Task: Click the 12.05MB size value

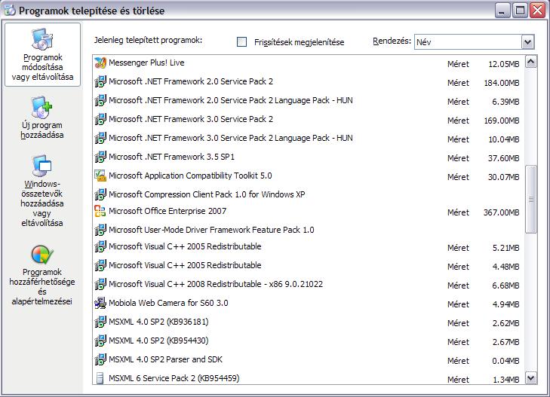Action: coord(504,64)
